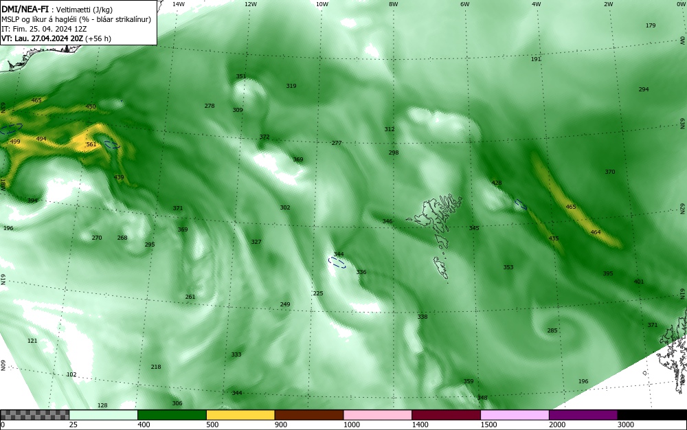
Task: Click the 191 value label
Action: click(536, 59)
